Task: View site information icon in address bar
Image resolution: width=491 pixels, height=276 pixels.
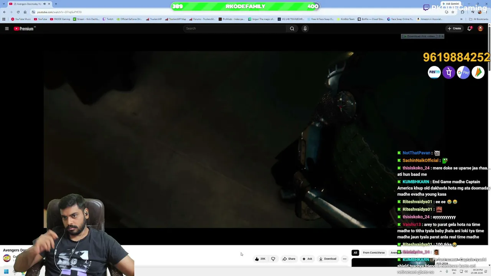Action: pyautogui.click(x=34, y=12)
